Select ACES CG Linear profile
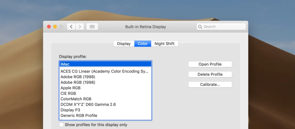 coord(106,71)
